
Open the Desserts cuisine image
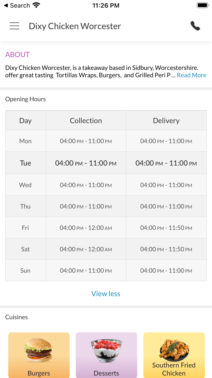pos(106,350)
